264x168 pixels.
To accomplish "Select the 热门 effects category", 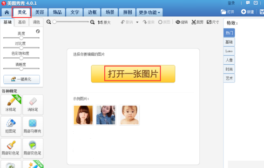I will 229,33.
